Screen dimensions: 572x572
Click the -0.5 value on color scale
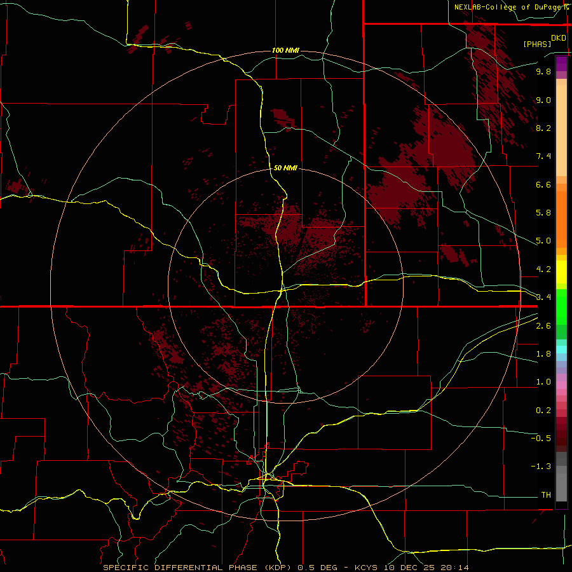[x=541, y=438]
